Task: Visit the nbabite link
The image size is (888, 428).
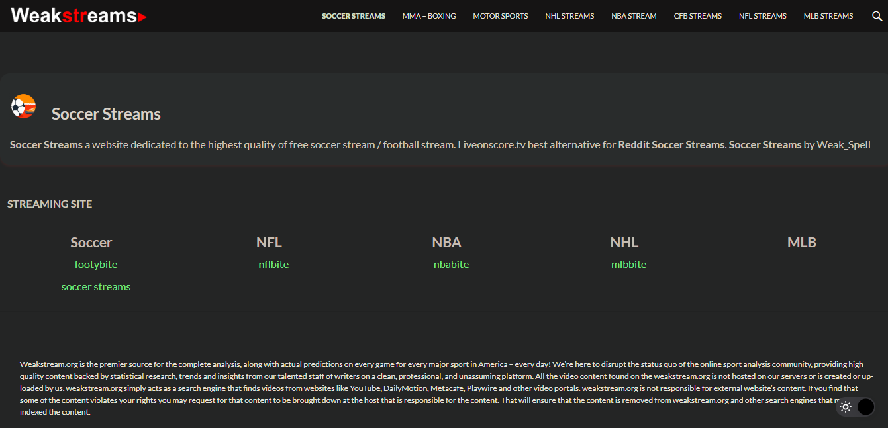Action: [452, 265]
